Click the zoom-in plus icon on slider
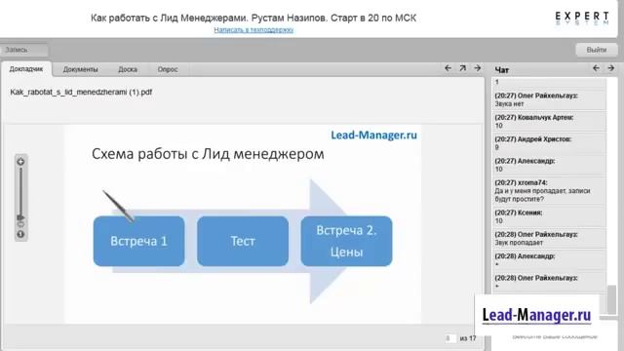The height and width of the screenshot is (351, 624). click(20, 162)
